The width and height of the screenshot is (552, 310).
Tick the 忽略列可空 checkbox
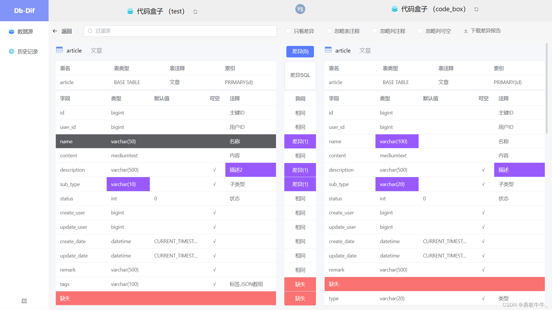point(420,31)
